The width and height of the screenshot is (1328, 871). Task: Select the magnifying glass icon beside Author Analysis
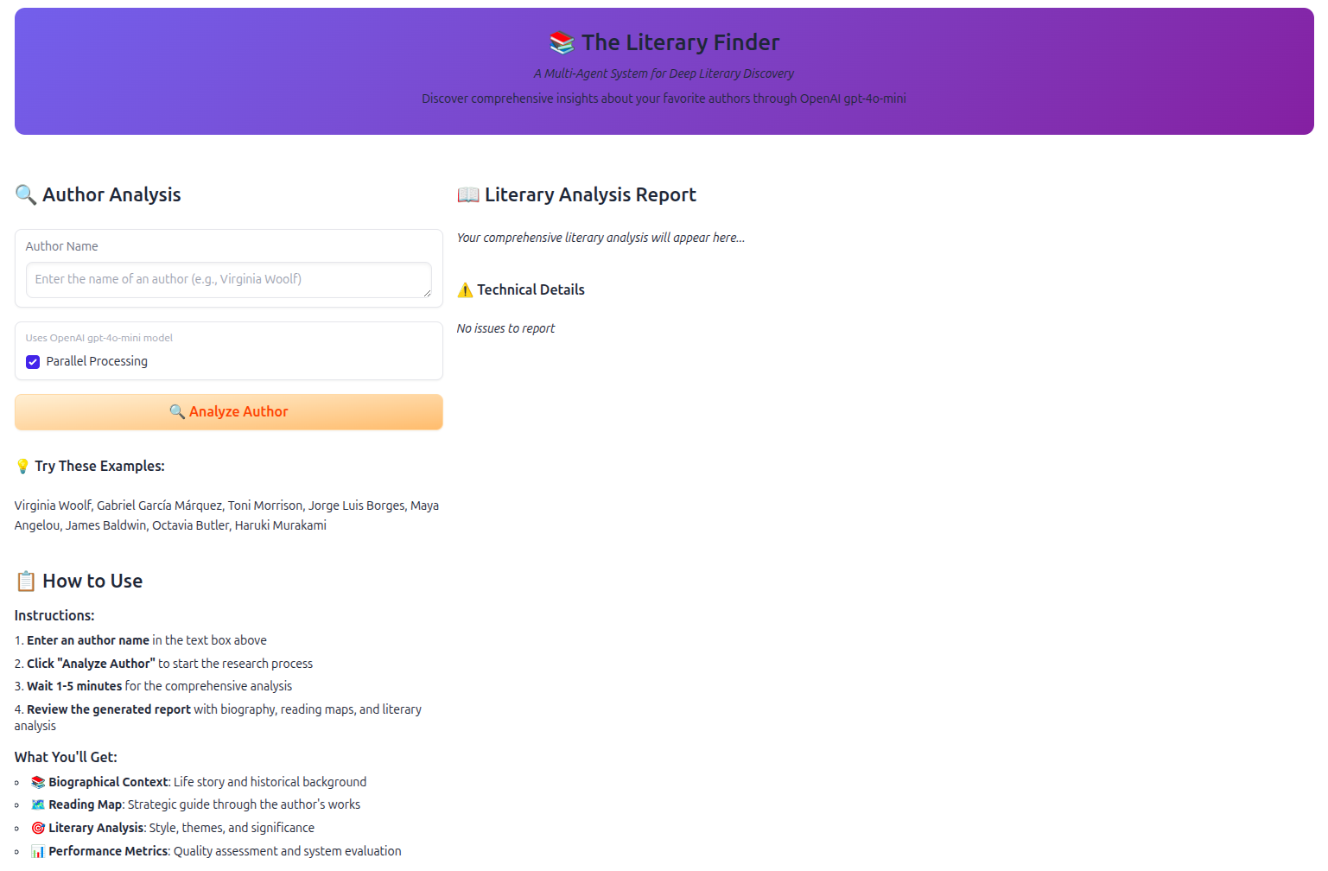coord(25,195)
